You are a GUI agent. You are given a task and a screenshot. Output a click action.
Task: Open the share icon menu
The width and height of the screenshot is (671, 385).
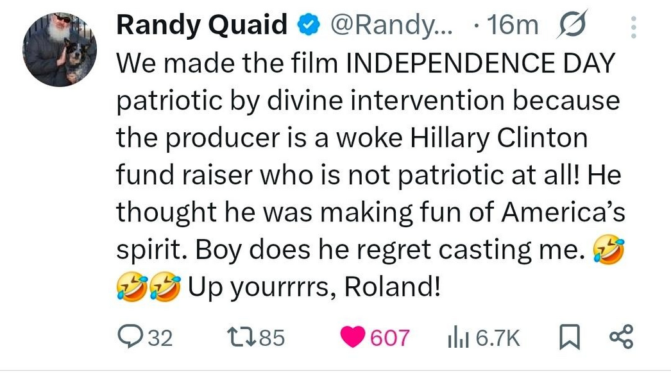(x=621, y=336)
